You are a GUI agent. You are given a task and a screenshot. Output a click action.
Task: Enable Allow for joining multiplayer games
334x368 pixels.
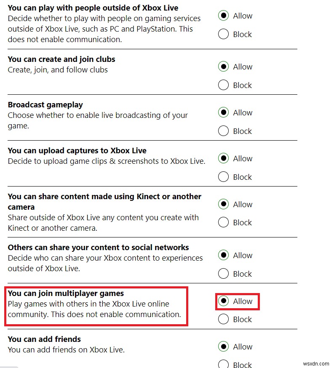click(224, 301)
